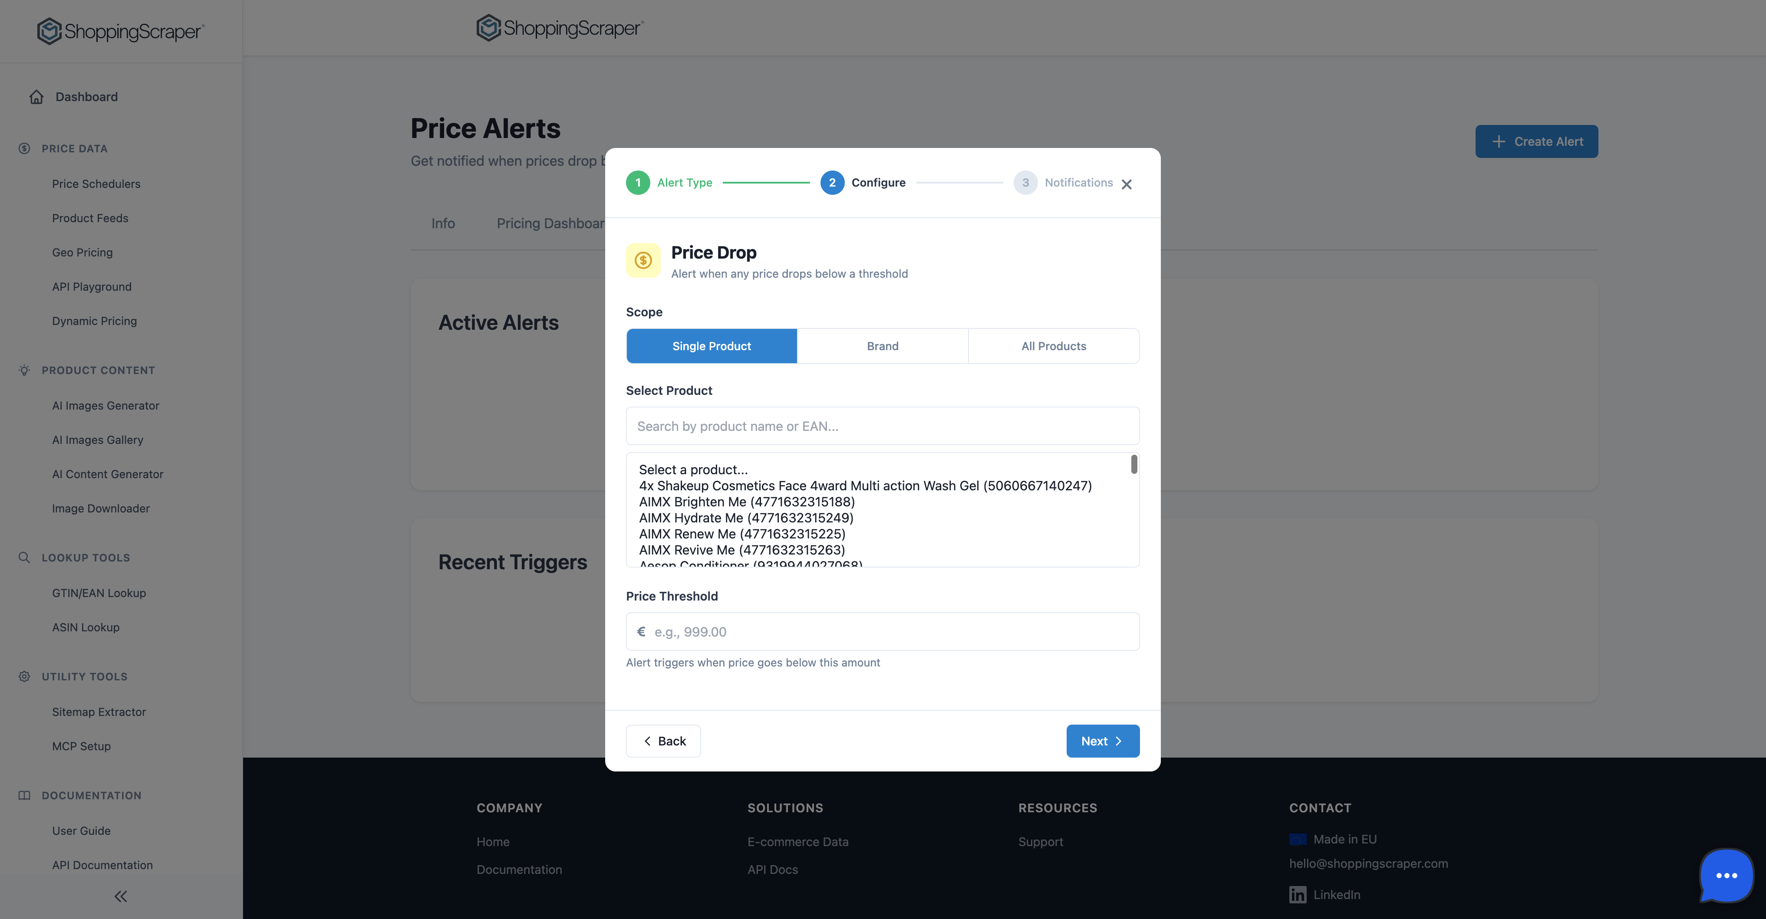Click the Product Content lightbulb icon
This screenshot has width=1766, height=919.
(x=24, y=370)
